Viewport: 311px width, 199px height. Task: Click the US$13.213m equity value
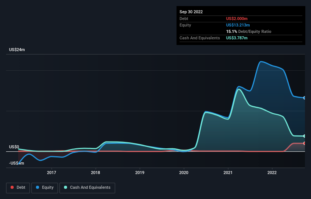pyautogui.click(x=238, y=25)
